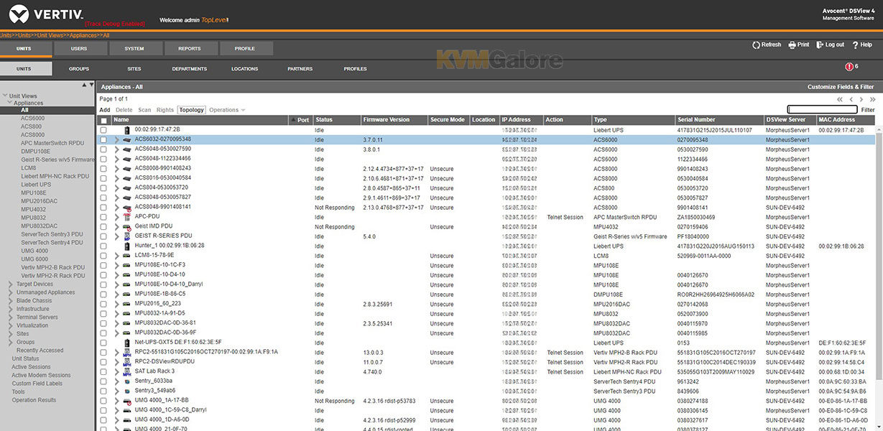Select ACS8000 in the sidebar tree

(x=32, y=134)
